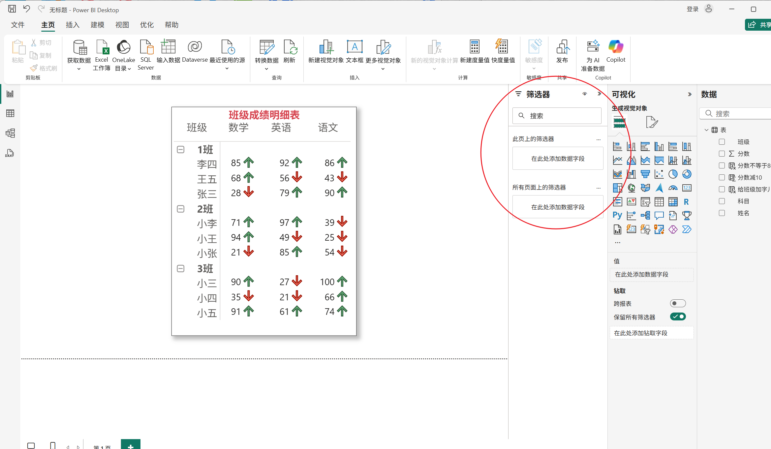This screenshot has height=449, width=771.
Task: Switch to the 视图 ribbon tab
Action: [x=122, y=25]
